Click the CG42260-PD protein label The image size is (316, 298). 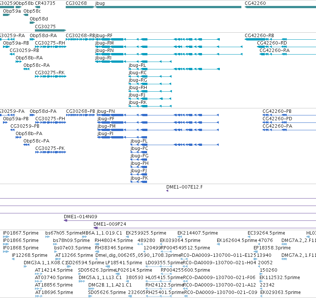coord(277,119)
